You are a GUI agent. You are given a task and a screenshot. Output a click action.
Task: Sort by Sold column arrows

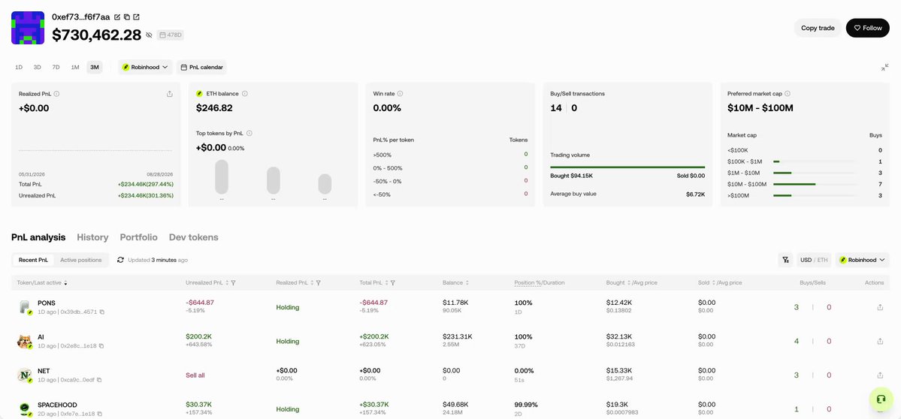coord(714,283)
